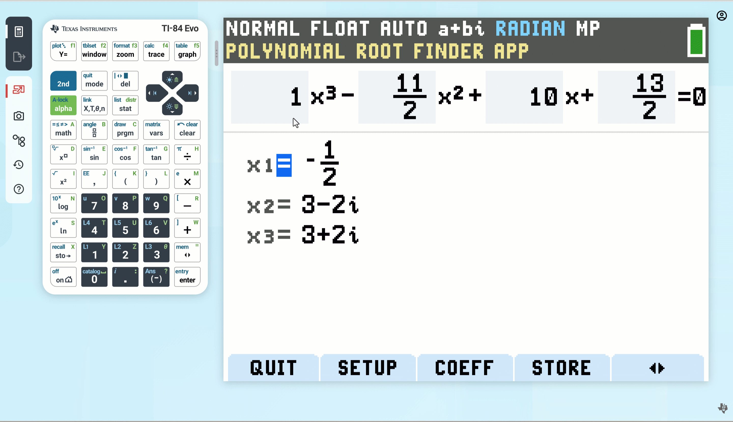
Task: Click the x-squared key
Action: coord(63,179)
